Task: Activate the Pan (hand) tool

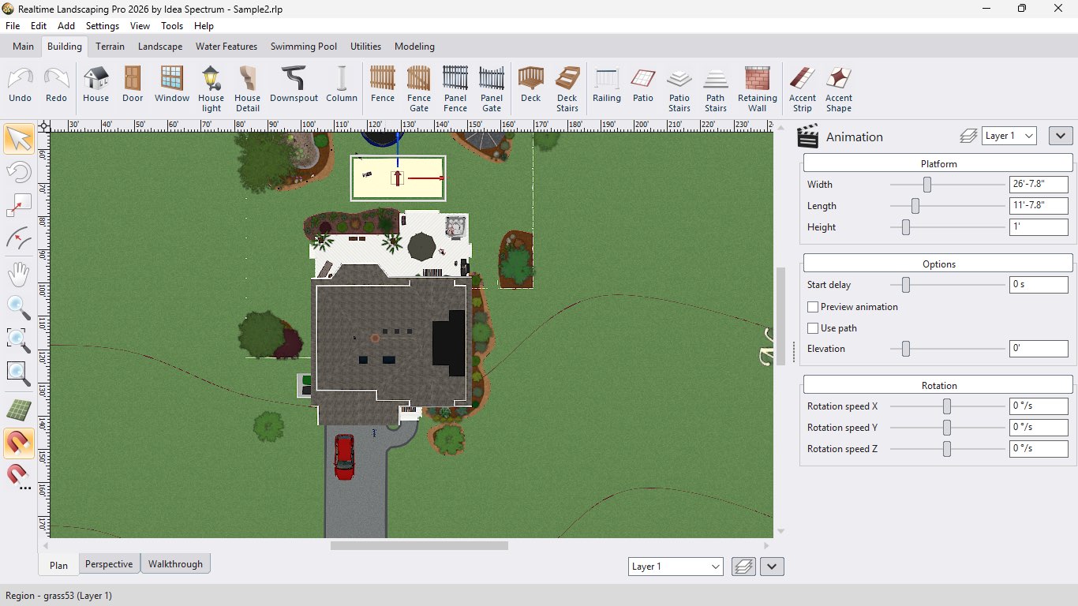Action: click(17, 274)
